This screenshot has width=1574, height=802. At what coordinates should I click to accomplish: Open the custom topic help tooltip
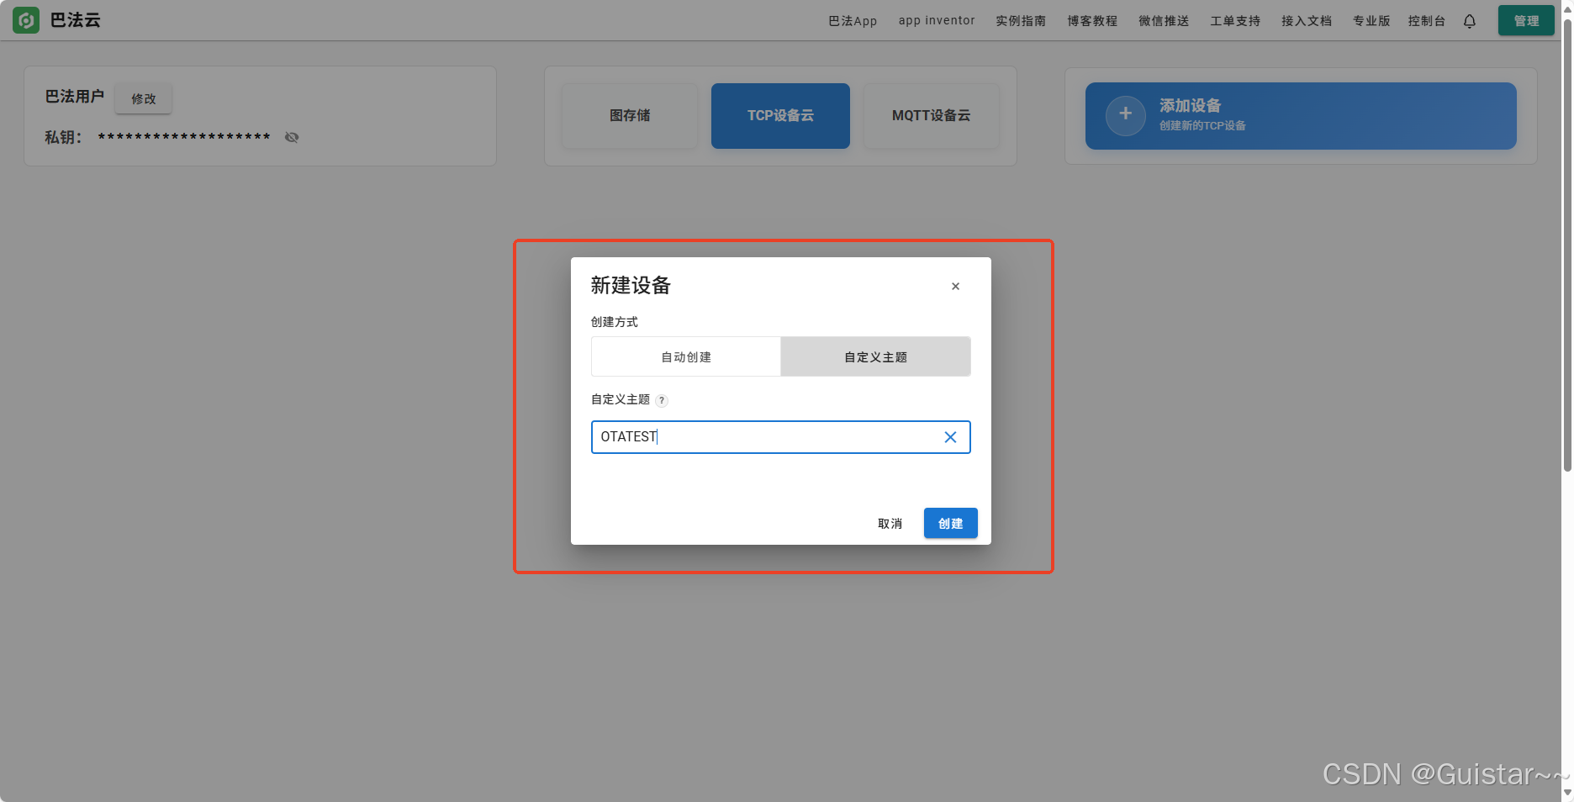[x=662, y=400]
